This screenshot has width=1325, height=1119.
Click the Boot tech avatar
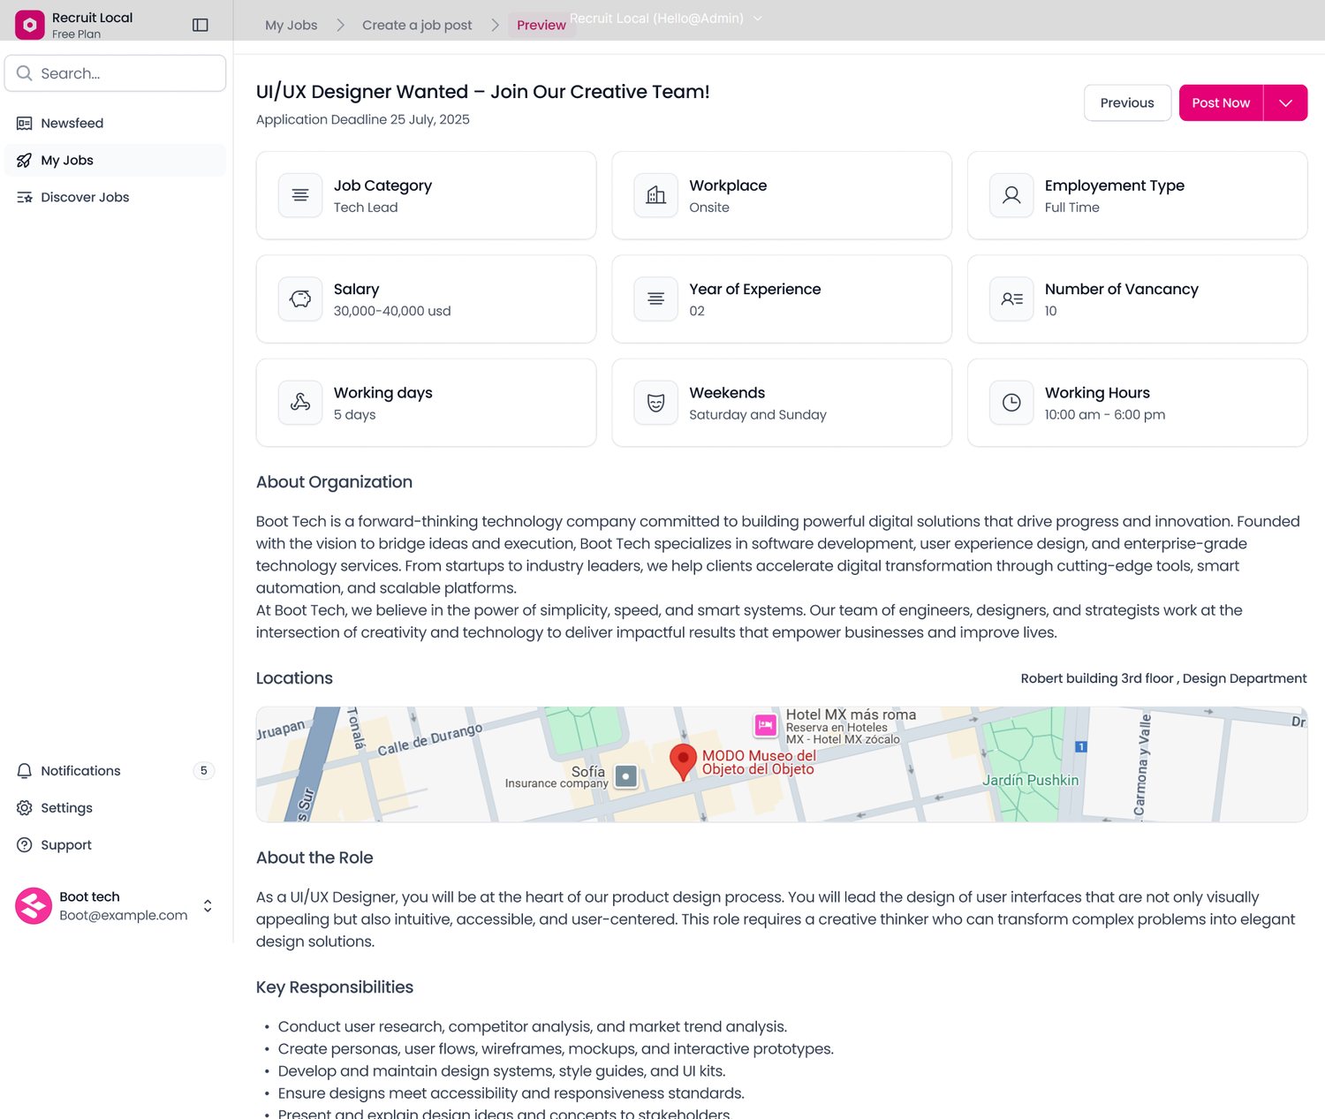click(x=34, y=906)
